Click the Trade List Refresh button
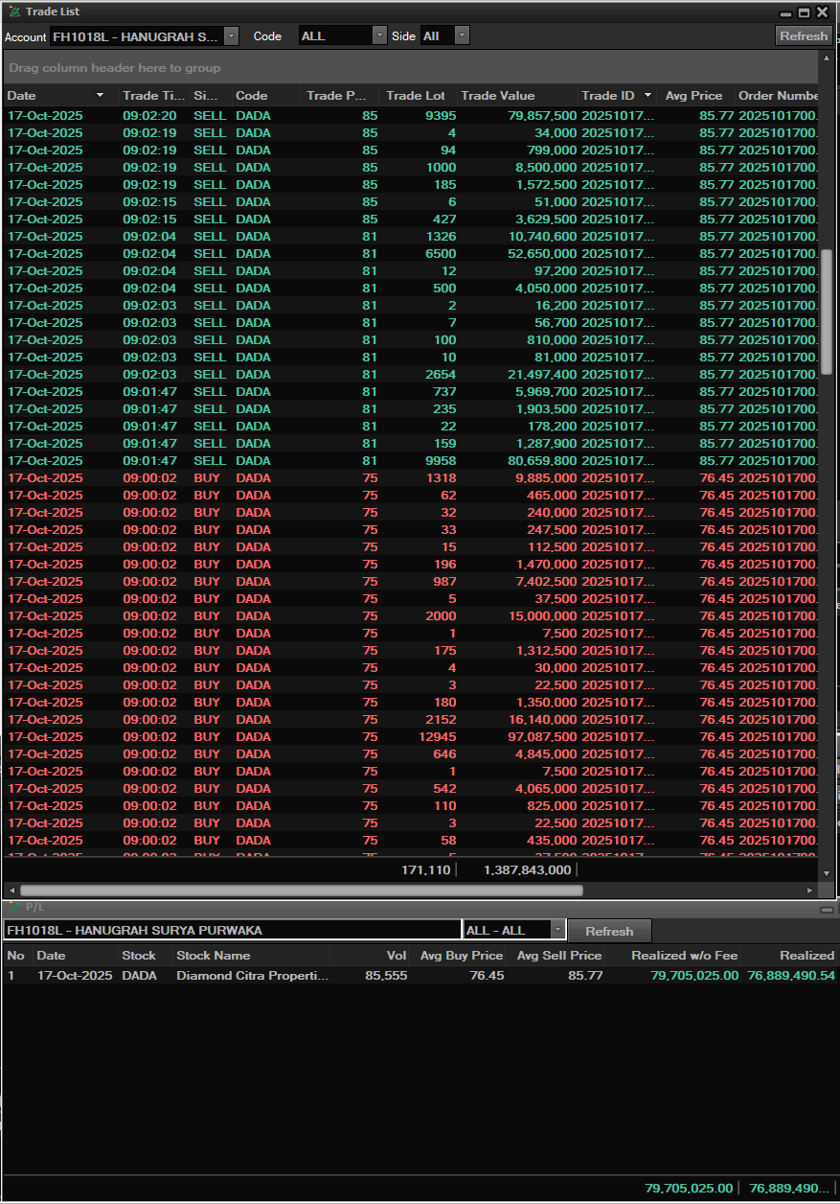Image resolution: width=840 pixels, height=1204 pixels. click(x=803, y=35)
